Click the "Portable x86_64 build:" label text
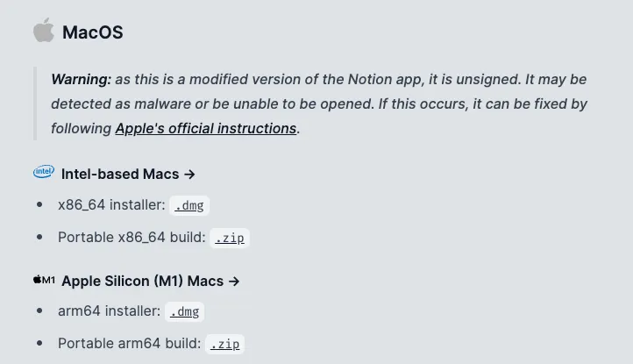633x364 pixels. coord(132,237)
